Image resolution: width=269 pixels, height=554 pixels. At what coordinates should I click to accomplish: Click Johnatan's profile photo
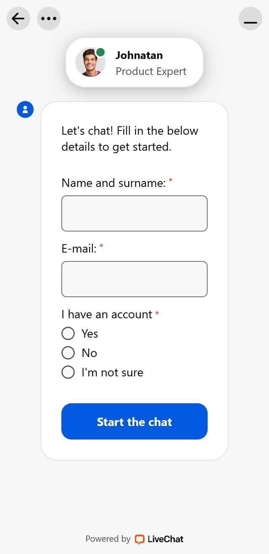pyautogui.click(x=90, y=63)
